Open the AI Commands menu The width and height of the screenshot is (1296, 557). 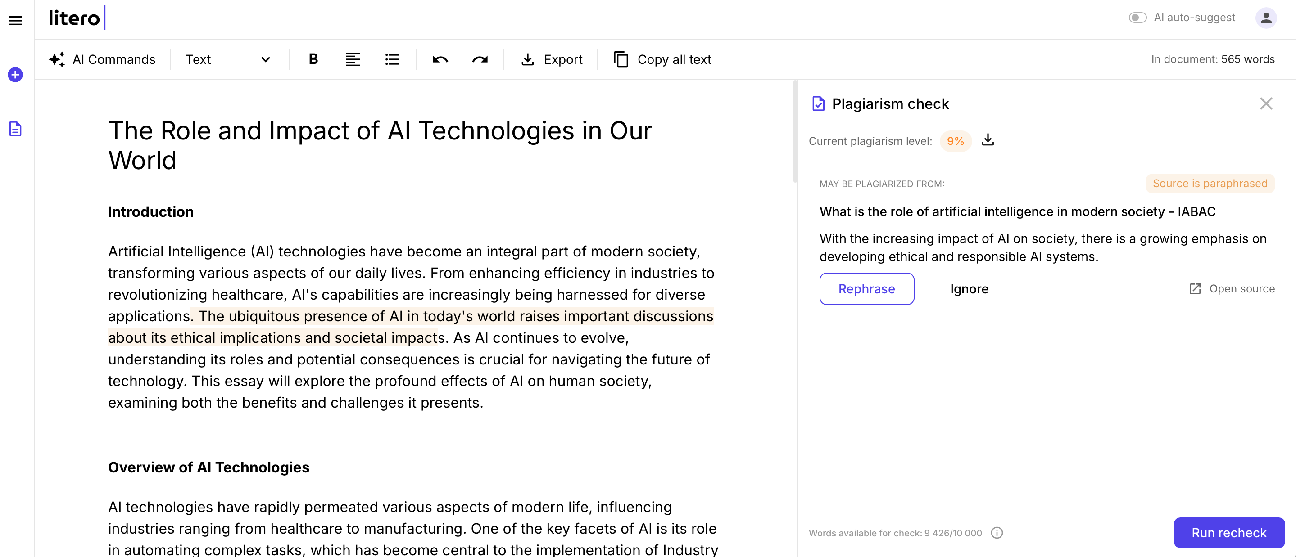[x=102, y=59]
